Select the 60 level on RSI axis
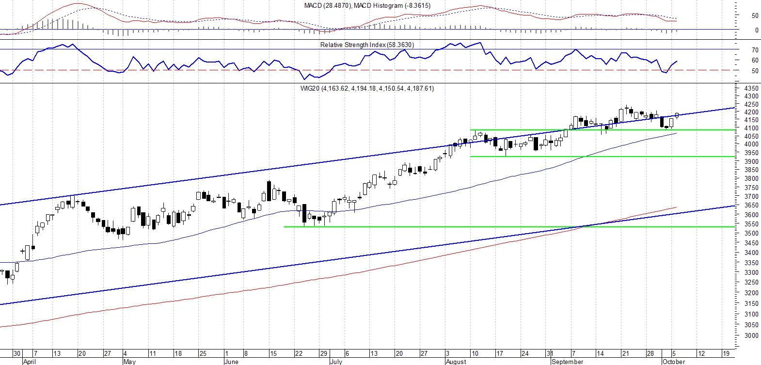761x365 pixels. pyautogui.click(x=755, y=61)
